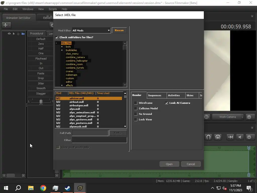Toggle the eye visibility icon in Animation Set Editor
257x193 pixels.
point(9,34)
